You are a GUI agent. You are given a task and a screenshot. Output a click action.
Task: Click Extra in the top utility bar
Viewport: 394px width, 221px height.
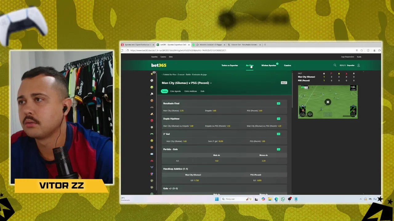[171, 57]
